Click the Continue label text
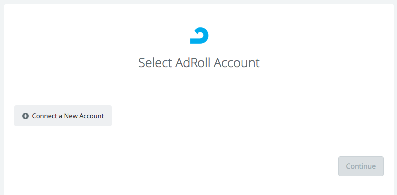 point(361,166)
